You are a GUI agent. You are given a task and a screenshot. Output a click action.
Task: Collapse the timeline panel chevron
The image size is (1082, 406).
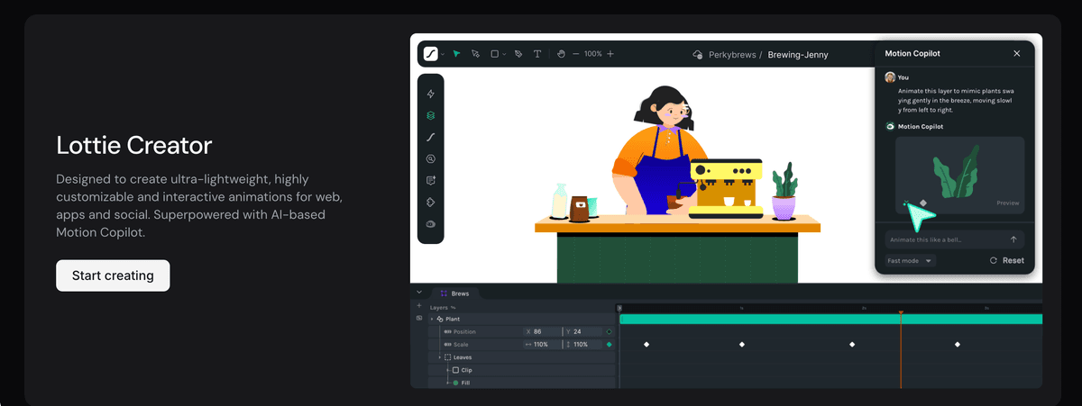pos(419,293)
